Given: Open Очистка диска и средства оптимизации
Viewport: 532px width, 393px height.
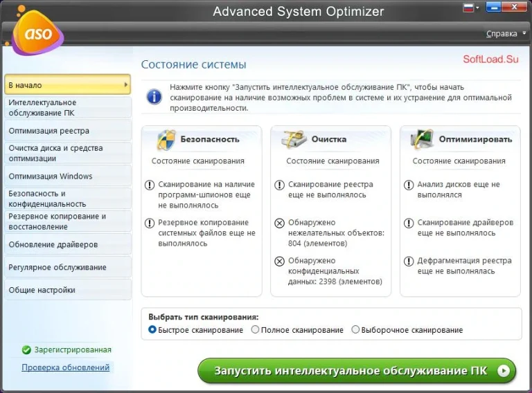Looking at the screenshot, I should tap(67, 153).
